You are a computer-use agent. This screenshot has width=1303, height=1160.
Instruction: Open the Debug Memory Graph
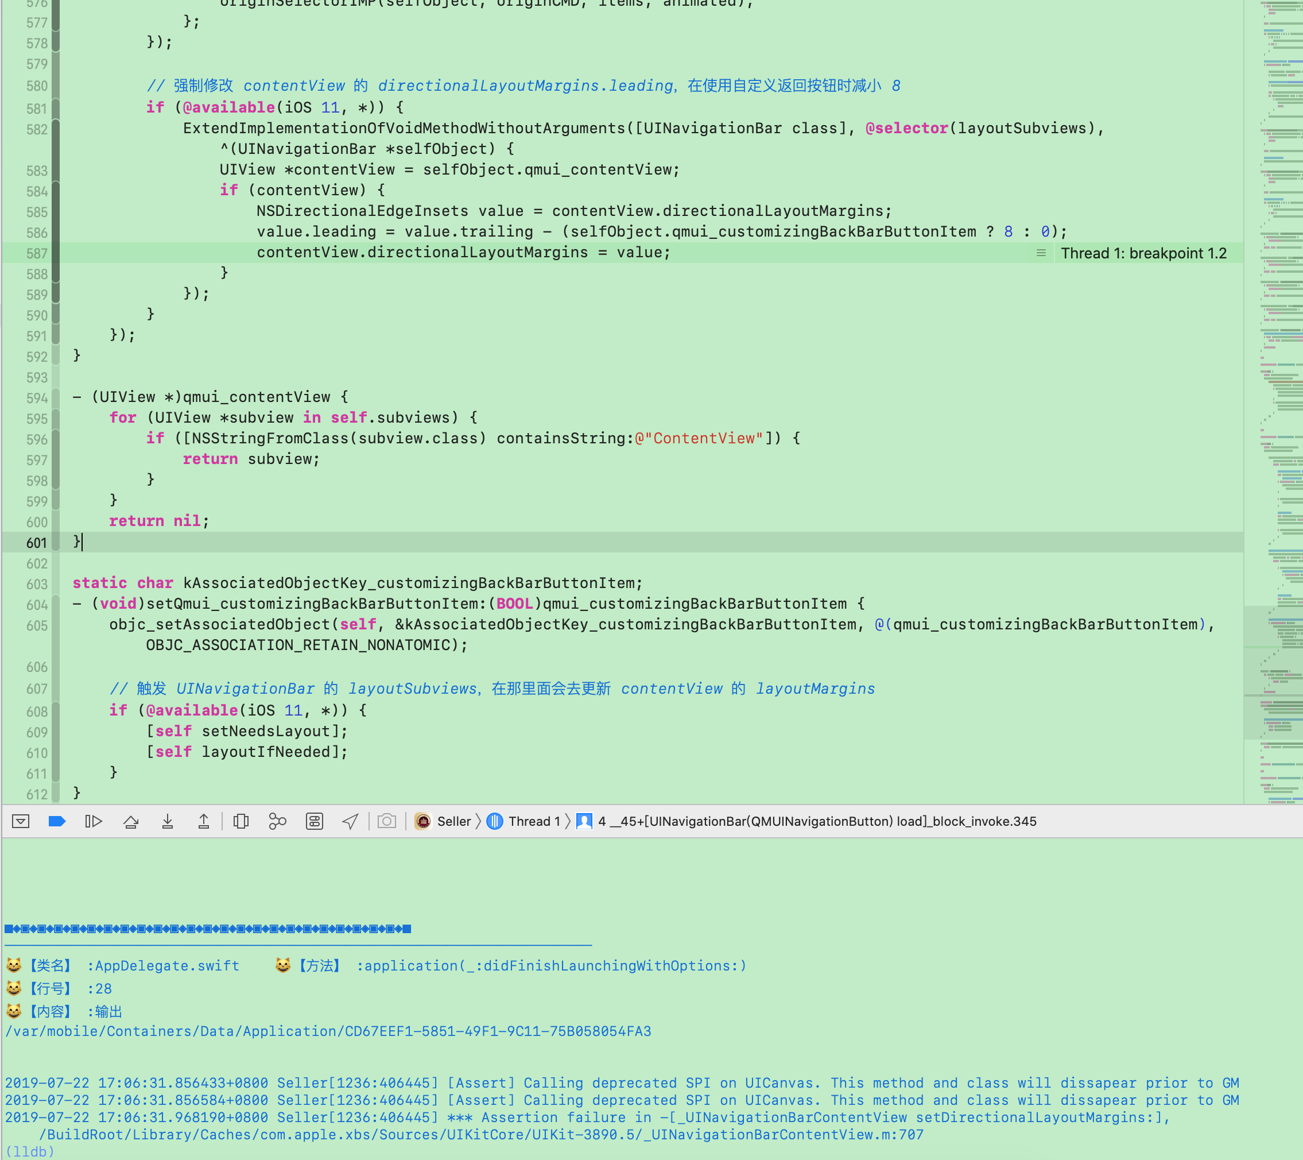point(277,821)
